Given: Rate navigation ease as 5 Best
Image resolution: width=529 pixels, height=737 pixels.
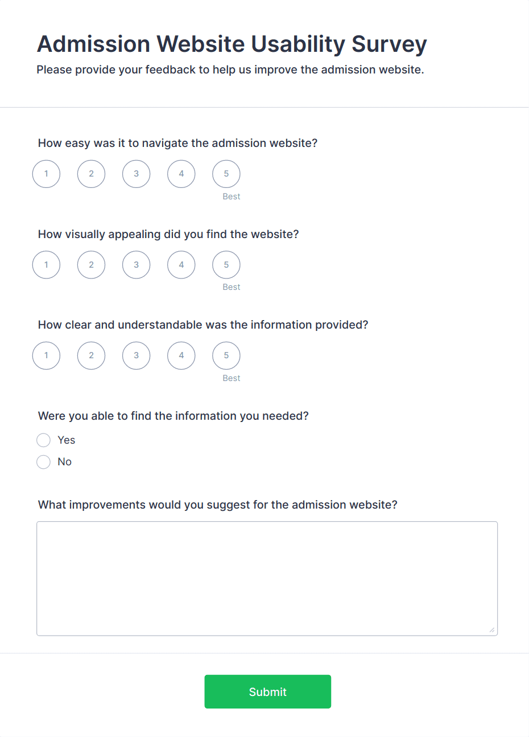Looking at the screenshot, I should coord(226,174).
